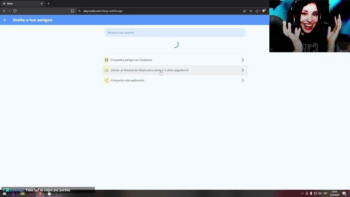The height and width of the screenshot is (197, 350).
Task: Open the translate page icon
Action: point(251,11)
